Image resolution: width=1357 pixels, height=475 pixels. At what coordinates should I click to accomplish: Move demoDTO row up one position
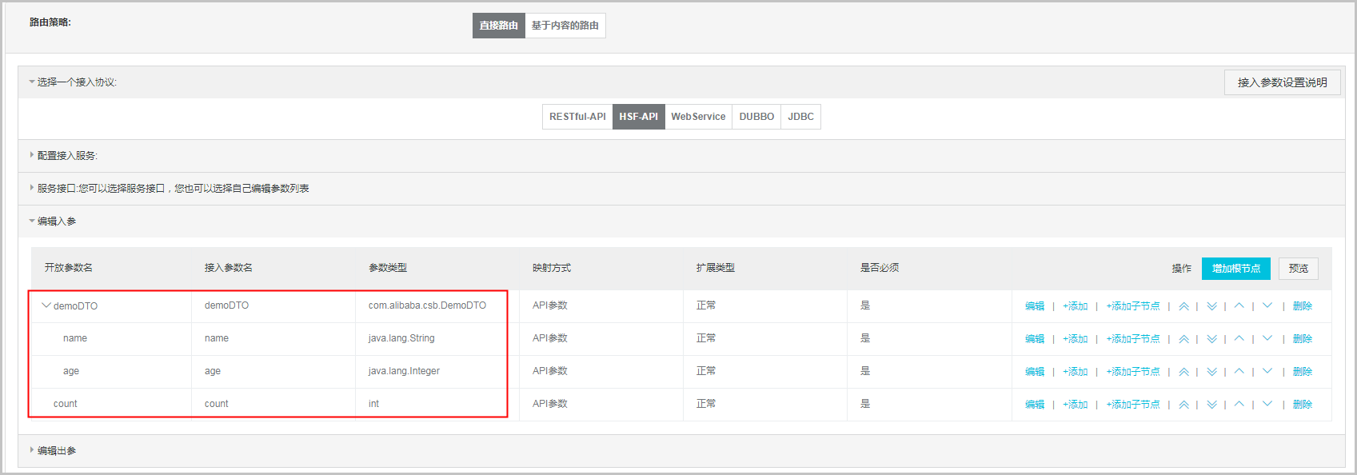coord(1239,305)
